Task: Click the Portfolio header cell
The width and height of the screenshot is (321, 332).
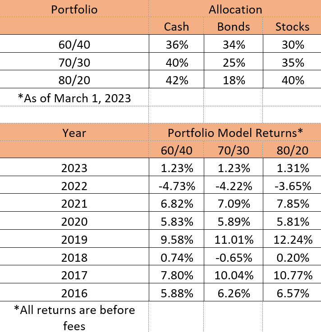Action: [74, 9]
